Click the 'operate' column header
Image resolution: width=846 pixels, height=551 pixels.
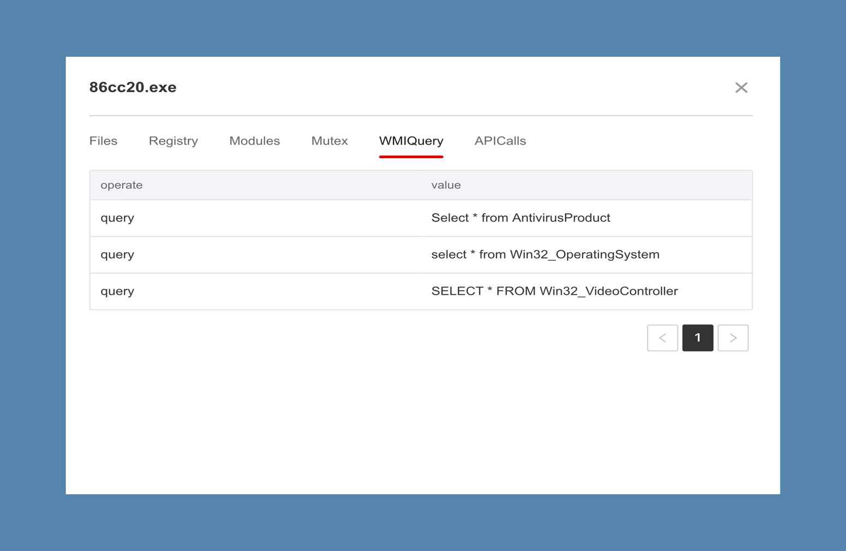tap(121, 185)
